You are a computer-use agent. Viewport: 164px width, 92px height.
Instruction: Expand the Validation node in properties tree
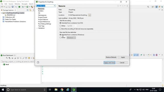pos(37,28)
